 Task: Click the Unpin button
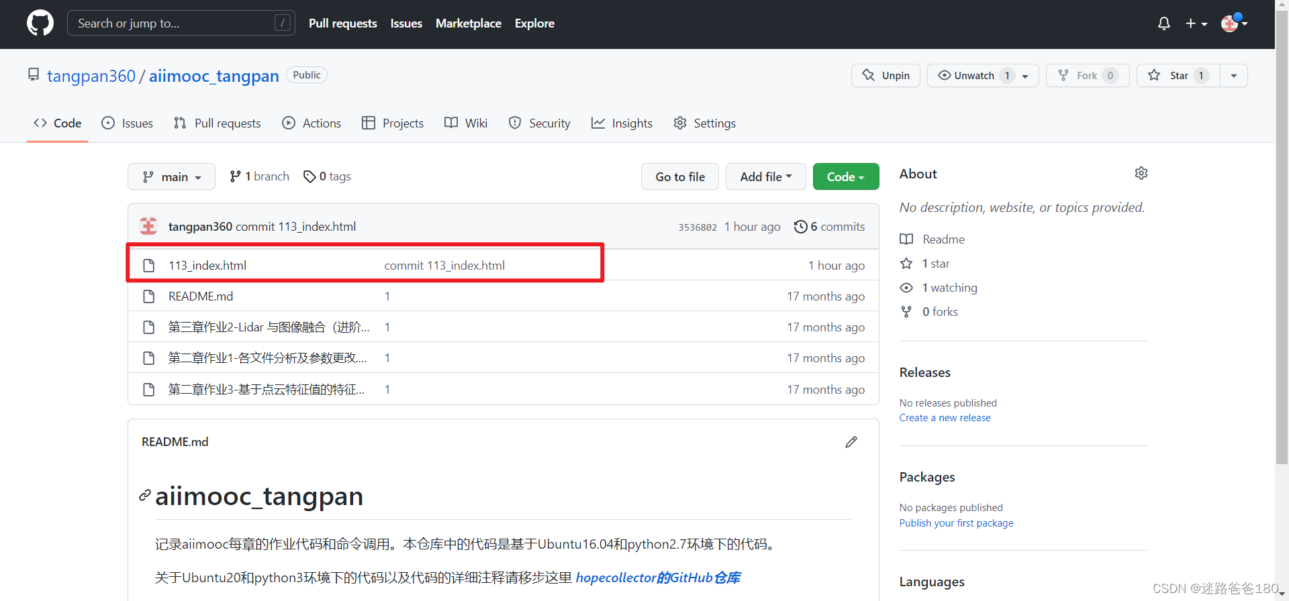[x=886, y=75]
